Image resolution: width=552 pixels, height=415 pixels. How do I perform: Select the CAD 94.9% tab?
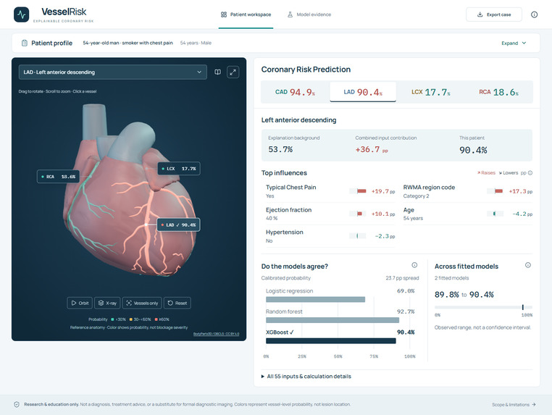295,92
